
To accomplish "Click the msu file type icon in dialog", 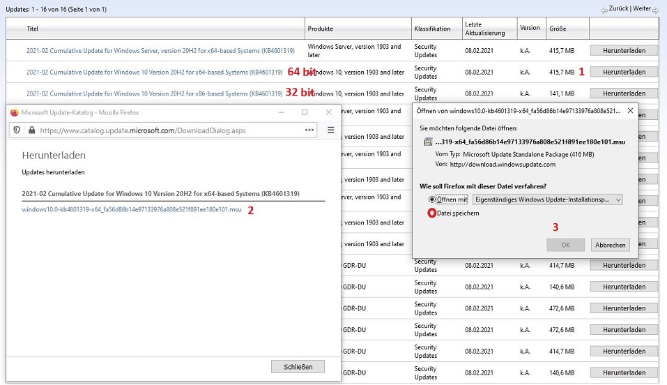I will [x=428, y=142].
